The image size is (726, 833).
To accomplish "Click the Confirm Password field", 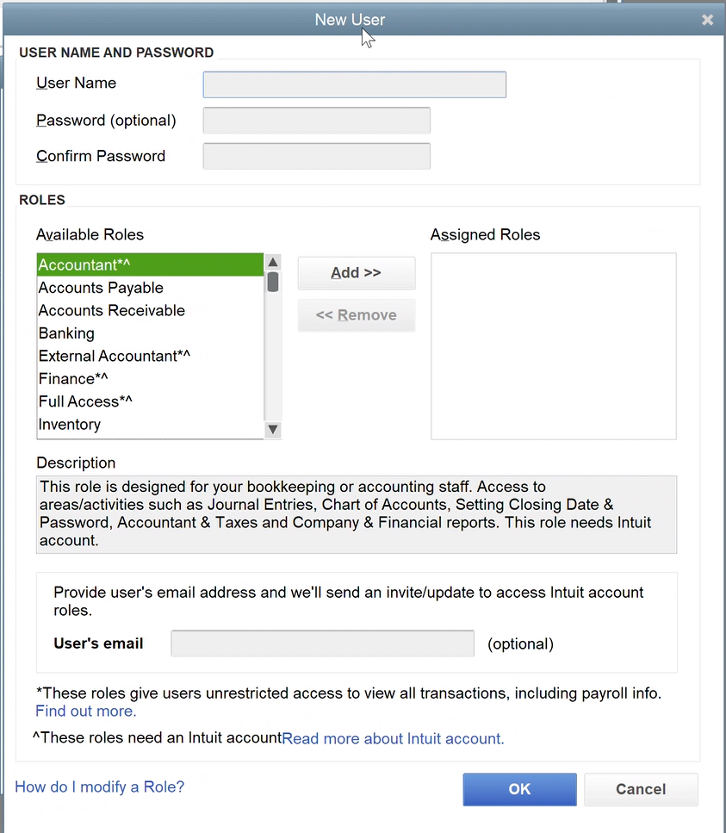I will [x=316, y=156].
